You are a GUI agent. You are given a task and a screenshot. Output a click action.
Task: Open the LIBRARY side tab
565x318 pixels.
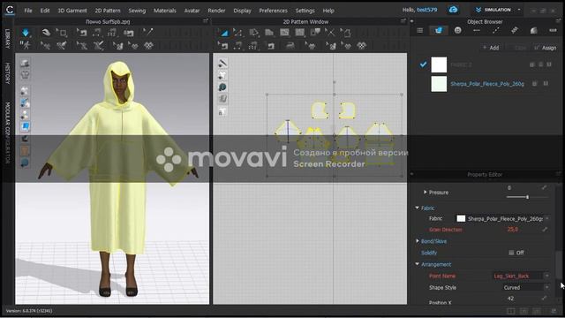(7, 39)
